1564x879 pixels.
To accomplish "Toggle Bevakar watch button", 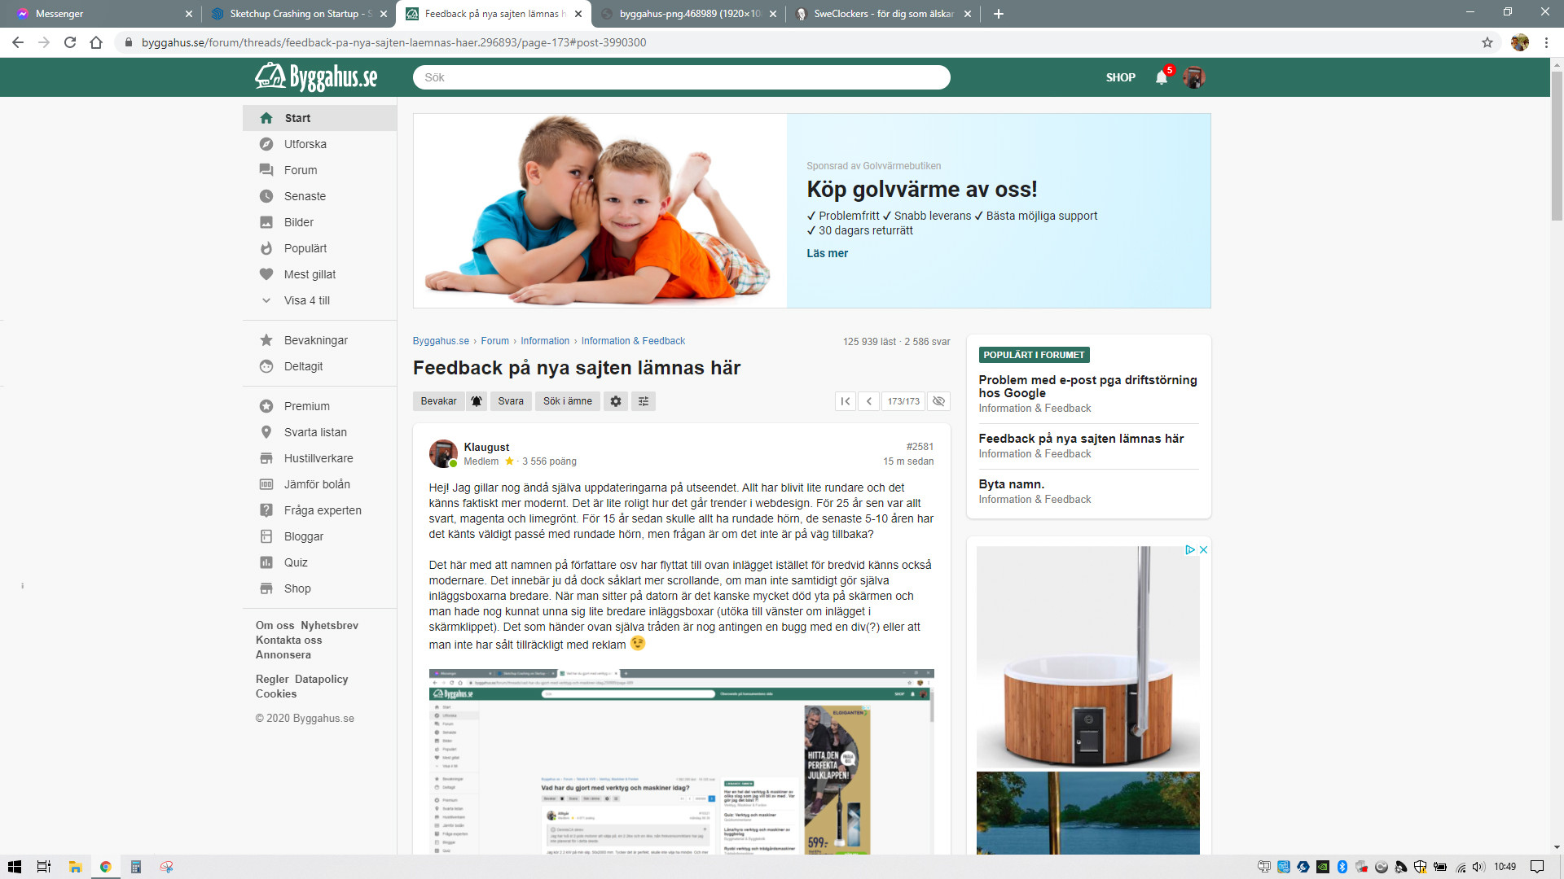I will [438, 401].
